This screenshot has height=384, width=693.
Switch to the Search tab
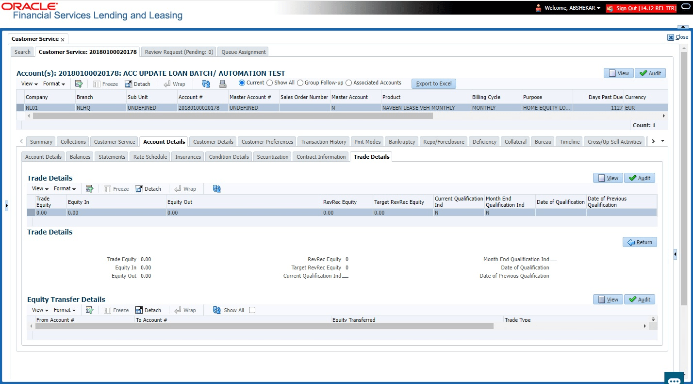pyautogui.click(x=22, y=52)
